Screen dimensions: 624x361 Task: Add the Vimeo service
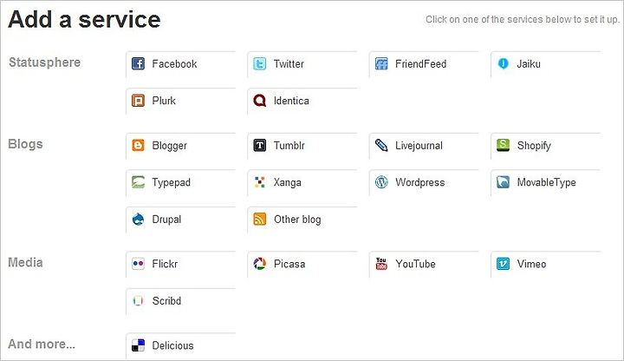coord(546,264)
